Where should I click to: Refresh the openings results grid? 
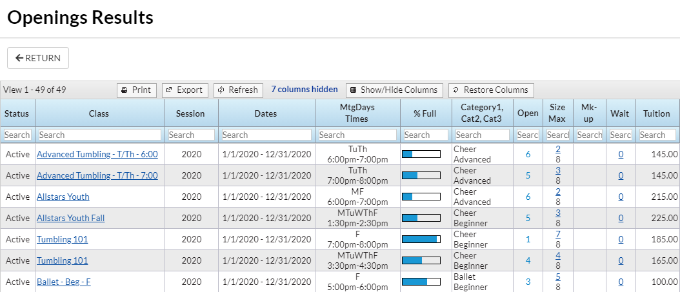click(238, 90)
